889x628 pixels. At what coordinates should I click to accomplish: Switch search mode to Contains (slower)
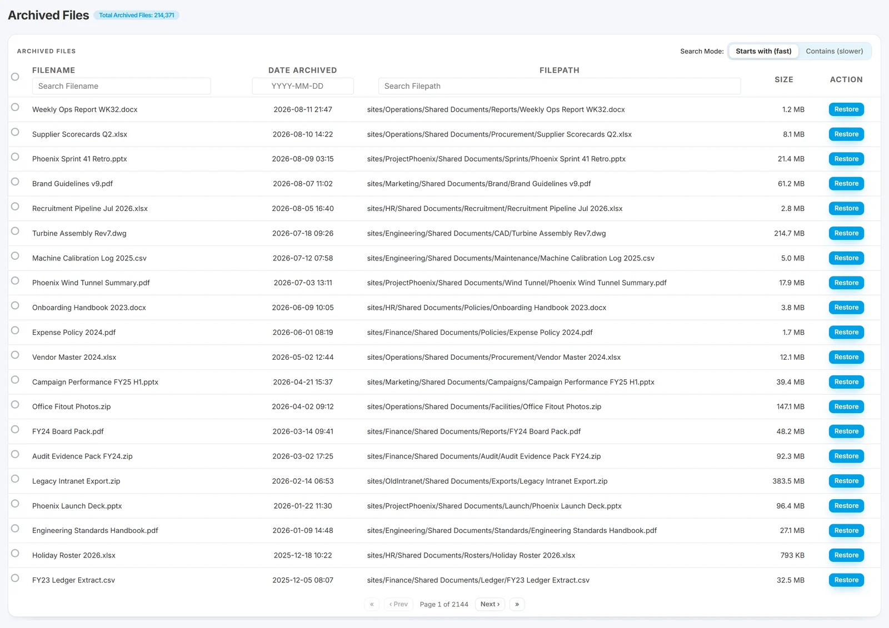click(834, 51)
